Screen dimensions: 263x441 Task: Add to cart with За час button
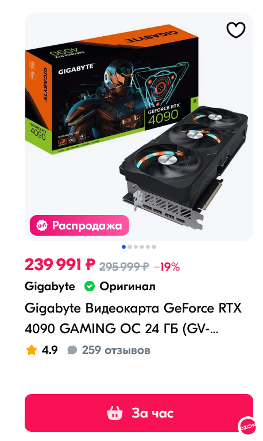point(139,413)
